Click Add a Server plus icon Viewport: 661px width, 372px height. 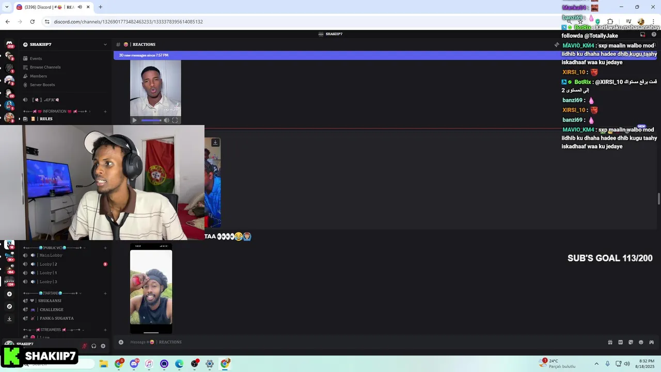9,294
